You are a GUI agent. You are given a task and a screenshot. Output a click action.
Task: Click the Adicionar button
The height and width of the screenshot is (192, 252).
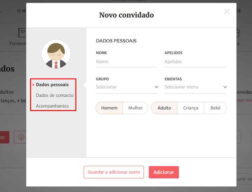click(163, 172)
